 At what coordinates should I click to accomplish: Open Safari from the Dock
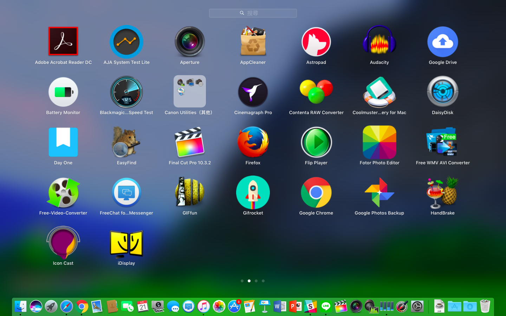point(66,307)
